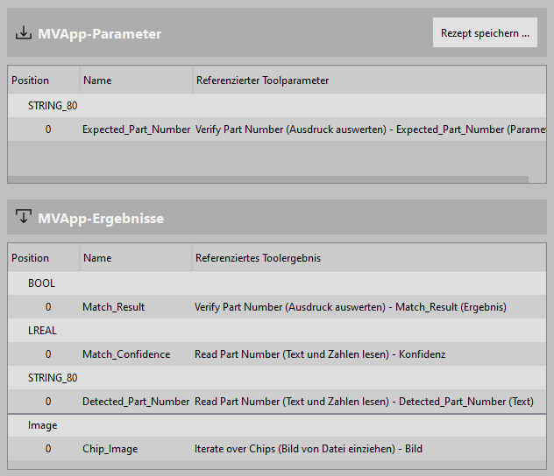
Task: Click the Match_Result name cell
Action: click(114, 307)
